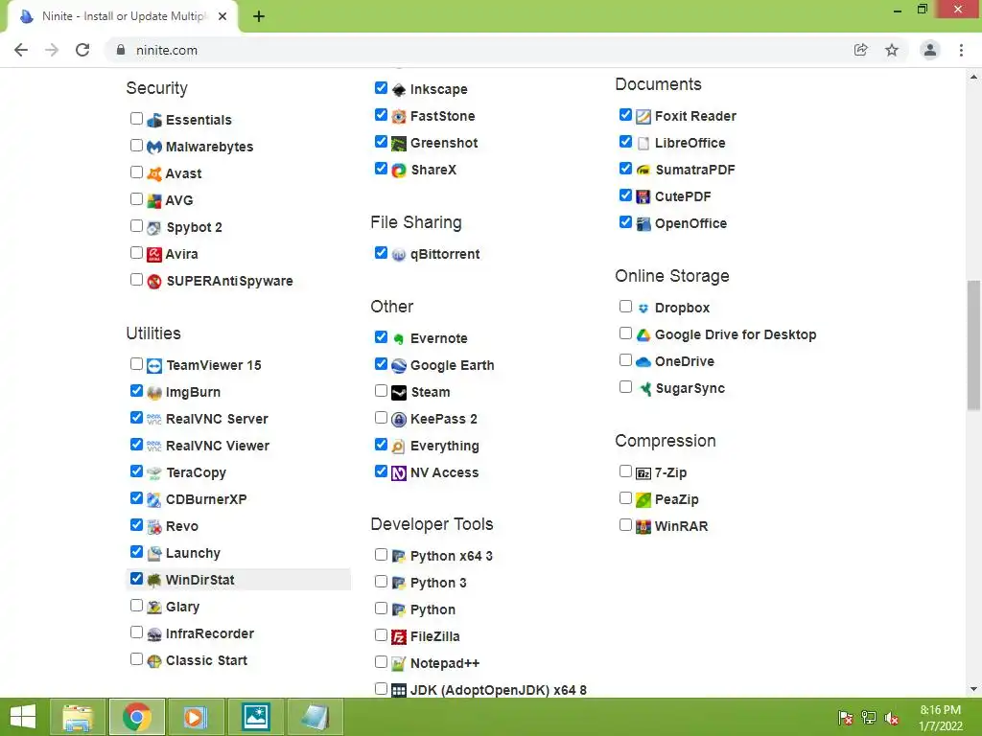Click the page vertical scrollbar thumb
Screen dimensions: 982x736
pos(973,345)
